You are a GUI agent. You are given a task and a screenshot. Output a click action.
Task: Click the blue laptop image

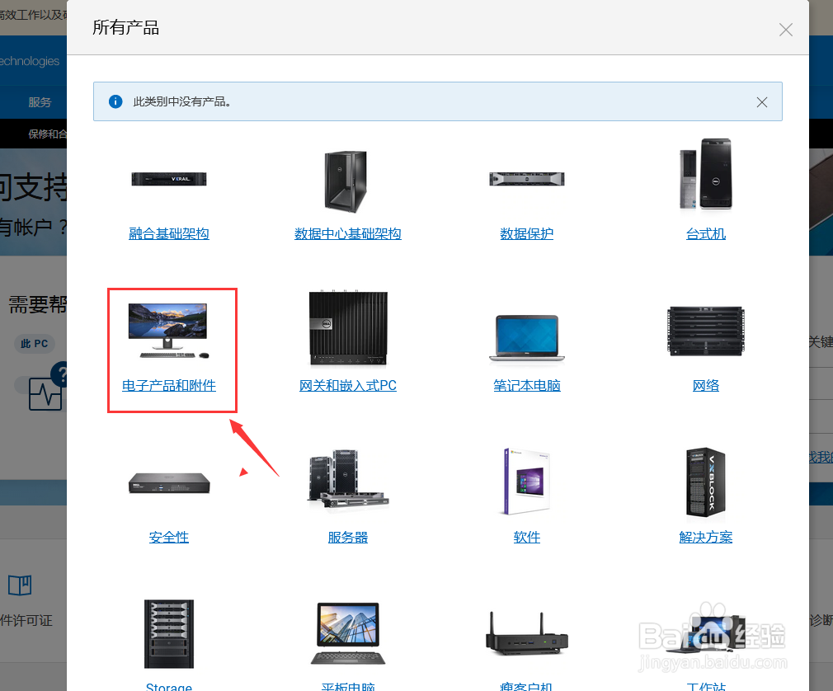(527, 338)
